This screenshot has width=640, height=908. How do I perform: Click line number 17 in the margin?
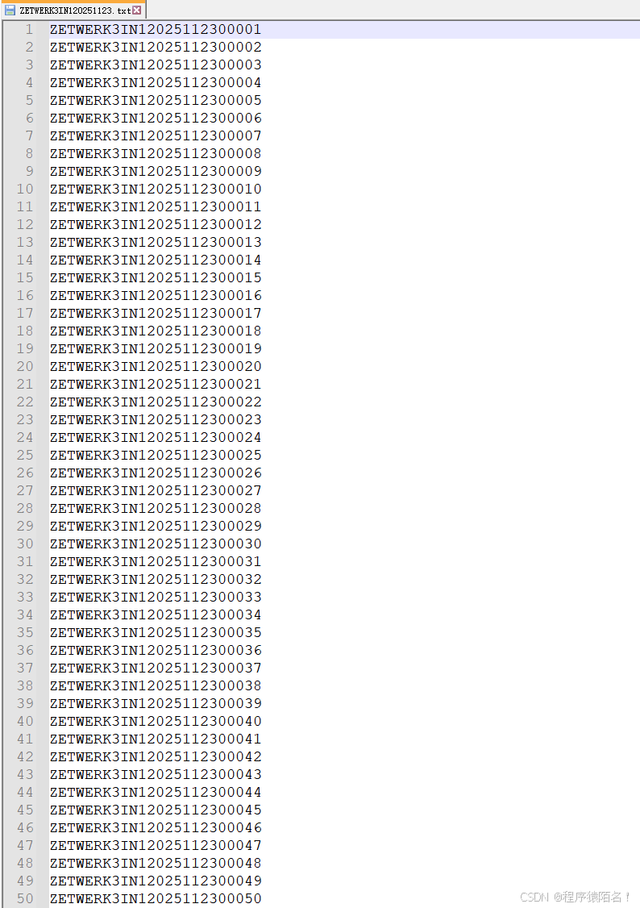[x=25, y=313]
